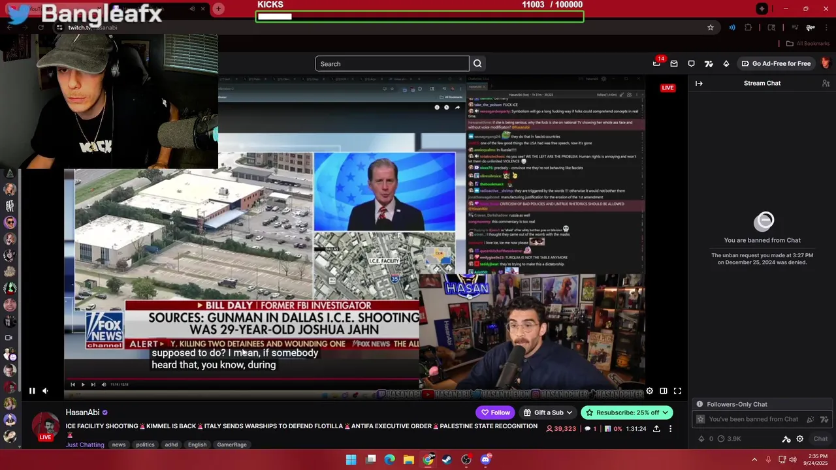Select the English tag
This screenshot has width=836, height=470.
click(x=197, y=445)
